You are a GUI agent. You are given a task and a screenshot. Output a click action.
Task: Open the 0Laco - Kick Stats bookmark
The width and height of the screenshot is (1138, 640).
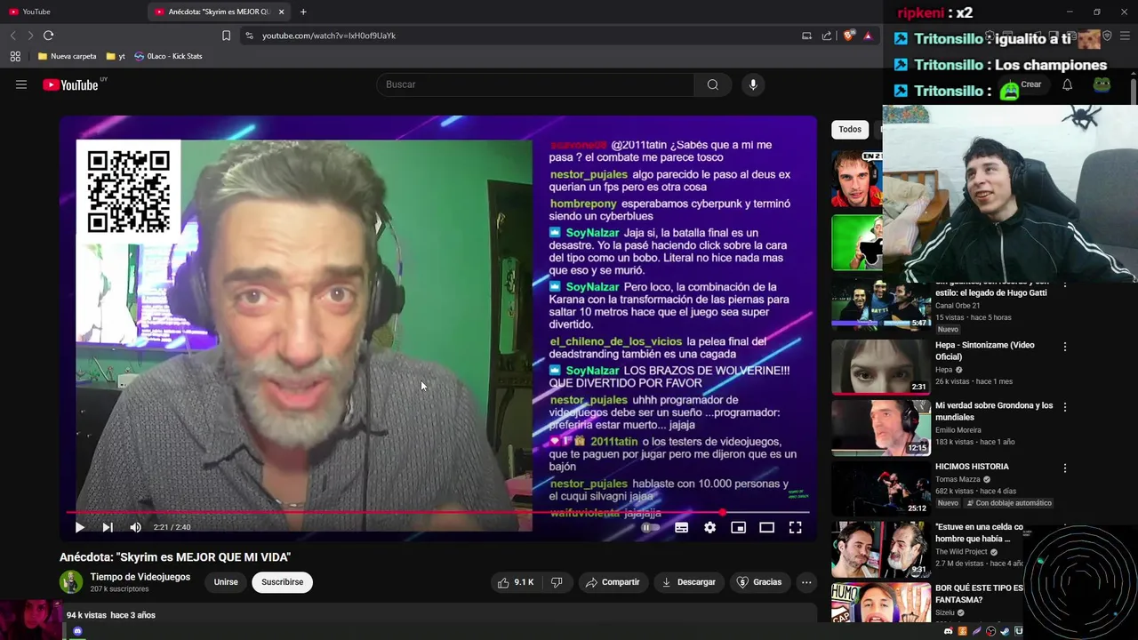point(169,56)
